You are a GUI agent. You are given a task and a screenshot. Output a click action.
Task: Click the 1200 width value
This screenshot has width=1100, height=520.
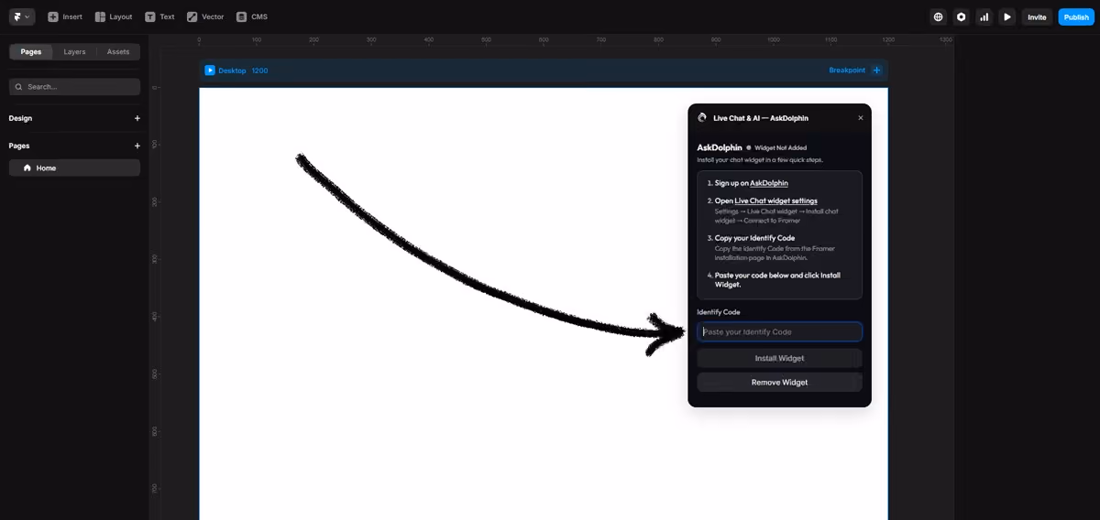click(259, 70)
